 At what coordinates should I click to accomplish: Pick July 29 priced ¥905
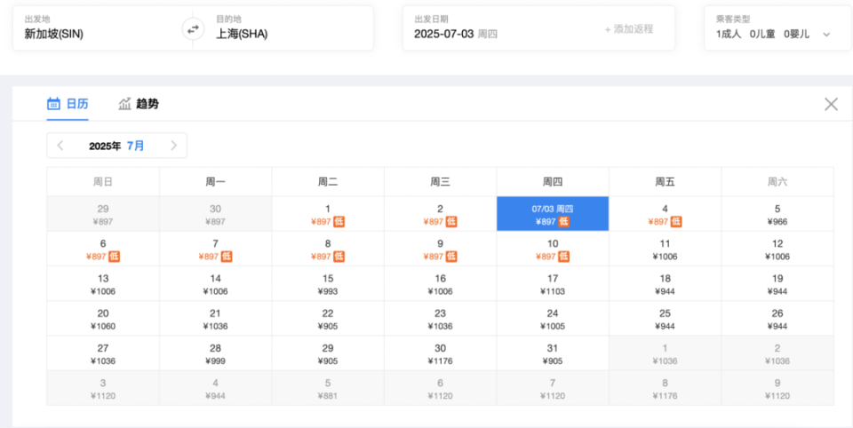tap(328, 353)
